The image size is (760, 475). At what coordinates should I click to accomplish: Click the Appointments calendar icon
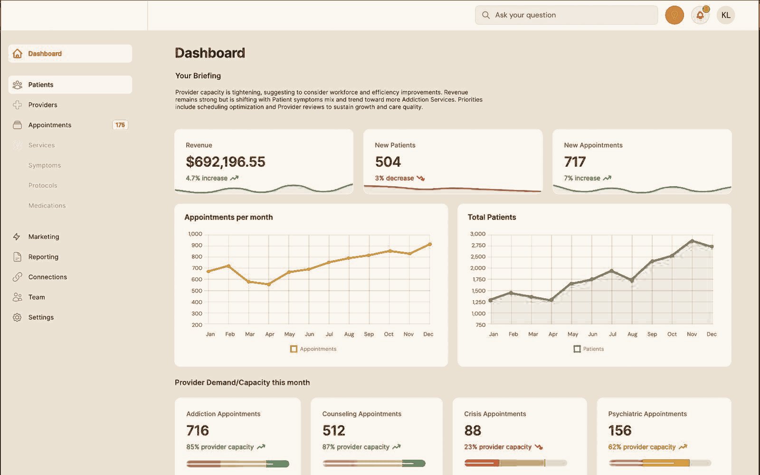tap(18, 125)
